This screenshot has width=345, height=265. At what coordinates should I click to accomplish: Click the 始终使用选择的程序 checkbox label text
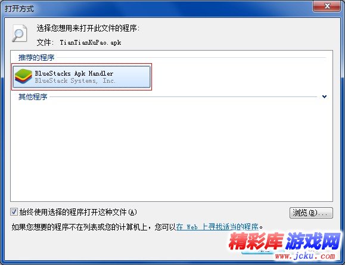click(78, 212)
